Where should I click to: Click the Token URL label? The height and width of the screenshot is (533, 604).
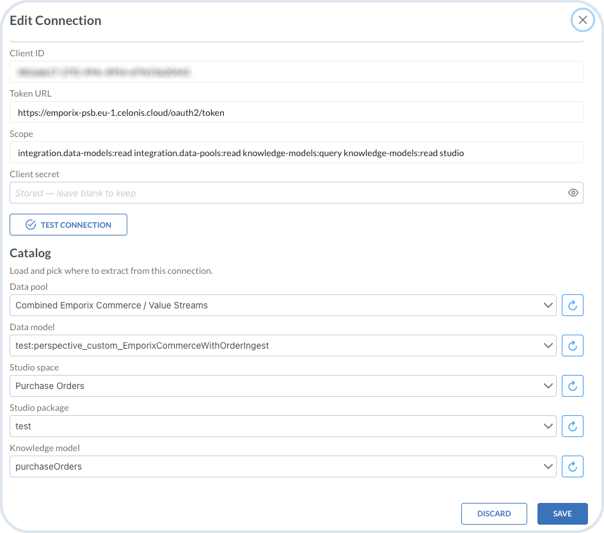[31, 93]
